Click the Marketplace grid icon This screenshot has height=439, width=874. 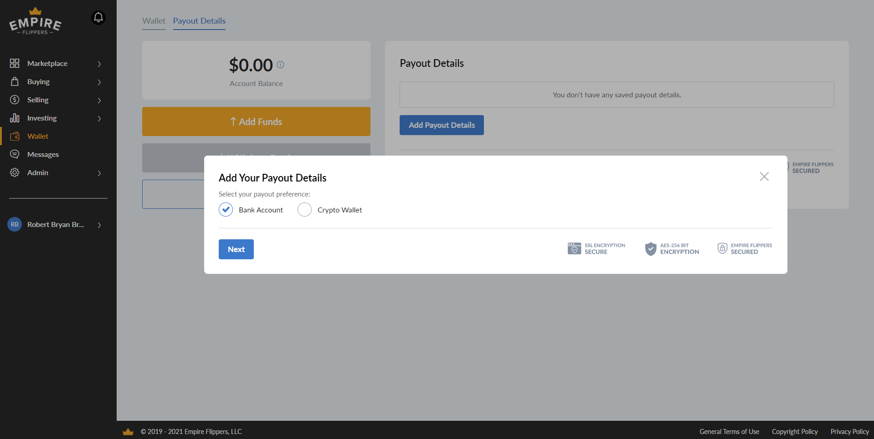coord(15,63)
